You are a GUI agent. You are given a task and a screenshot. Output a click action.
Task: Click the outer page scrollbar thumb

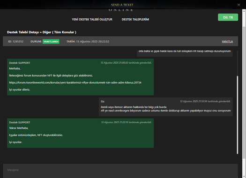pyautogui.click(x=244, y=93)
